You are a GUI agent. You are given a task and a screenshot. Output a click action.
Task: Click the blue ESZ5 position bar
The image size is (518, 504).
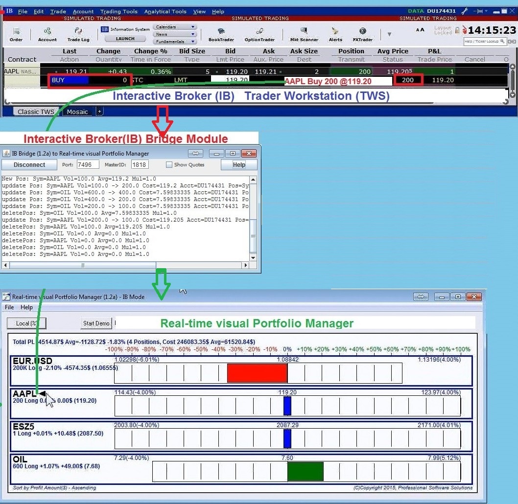coord(287,439)
